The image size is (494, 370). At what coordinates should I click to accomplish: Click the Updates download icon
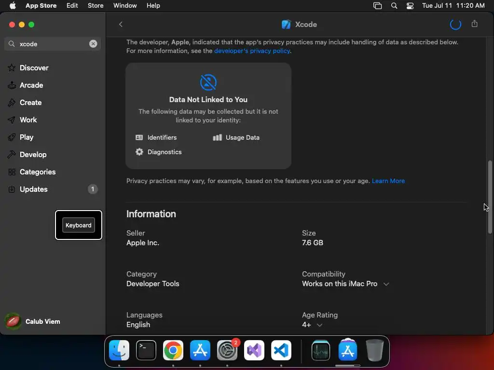[12, 189]
